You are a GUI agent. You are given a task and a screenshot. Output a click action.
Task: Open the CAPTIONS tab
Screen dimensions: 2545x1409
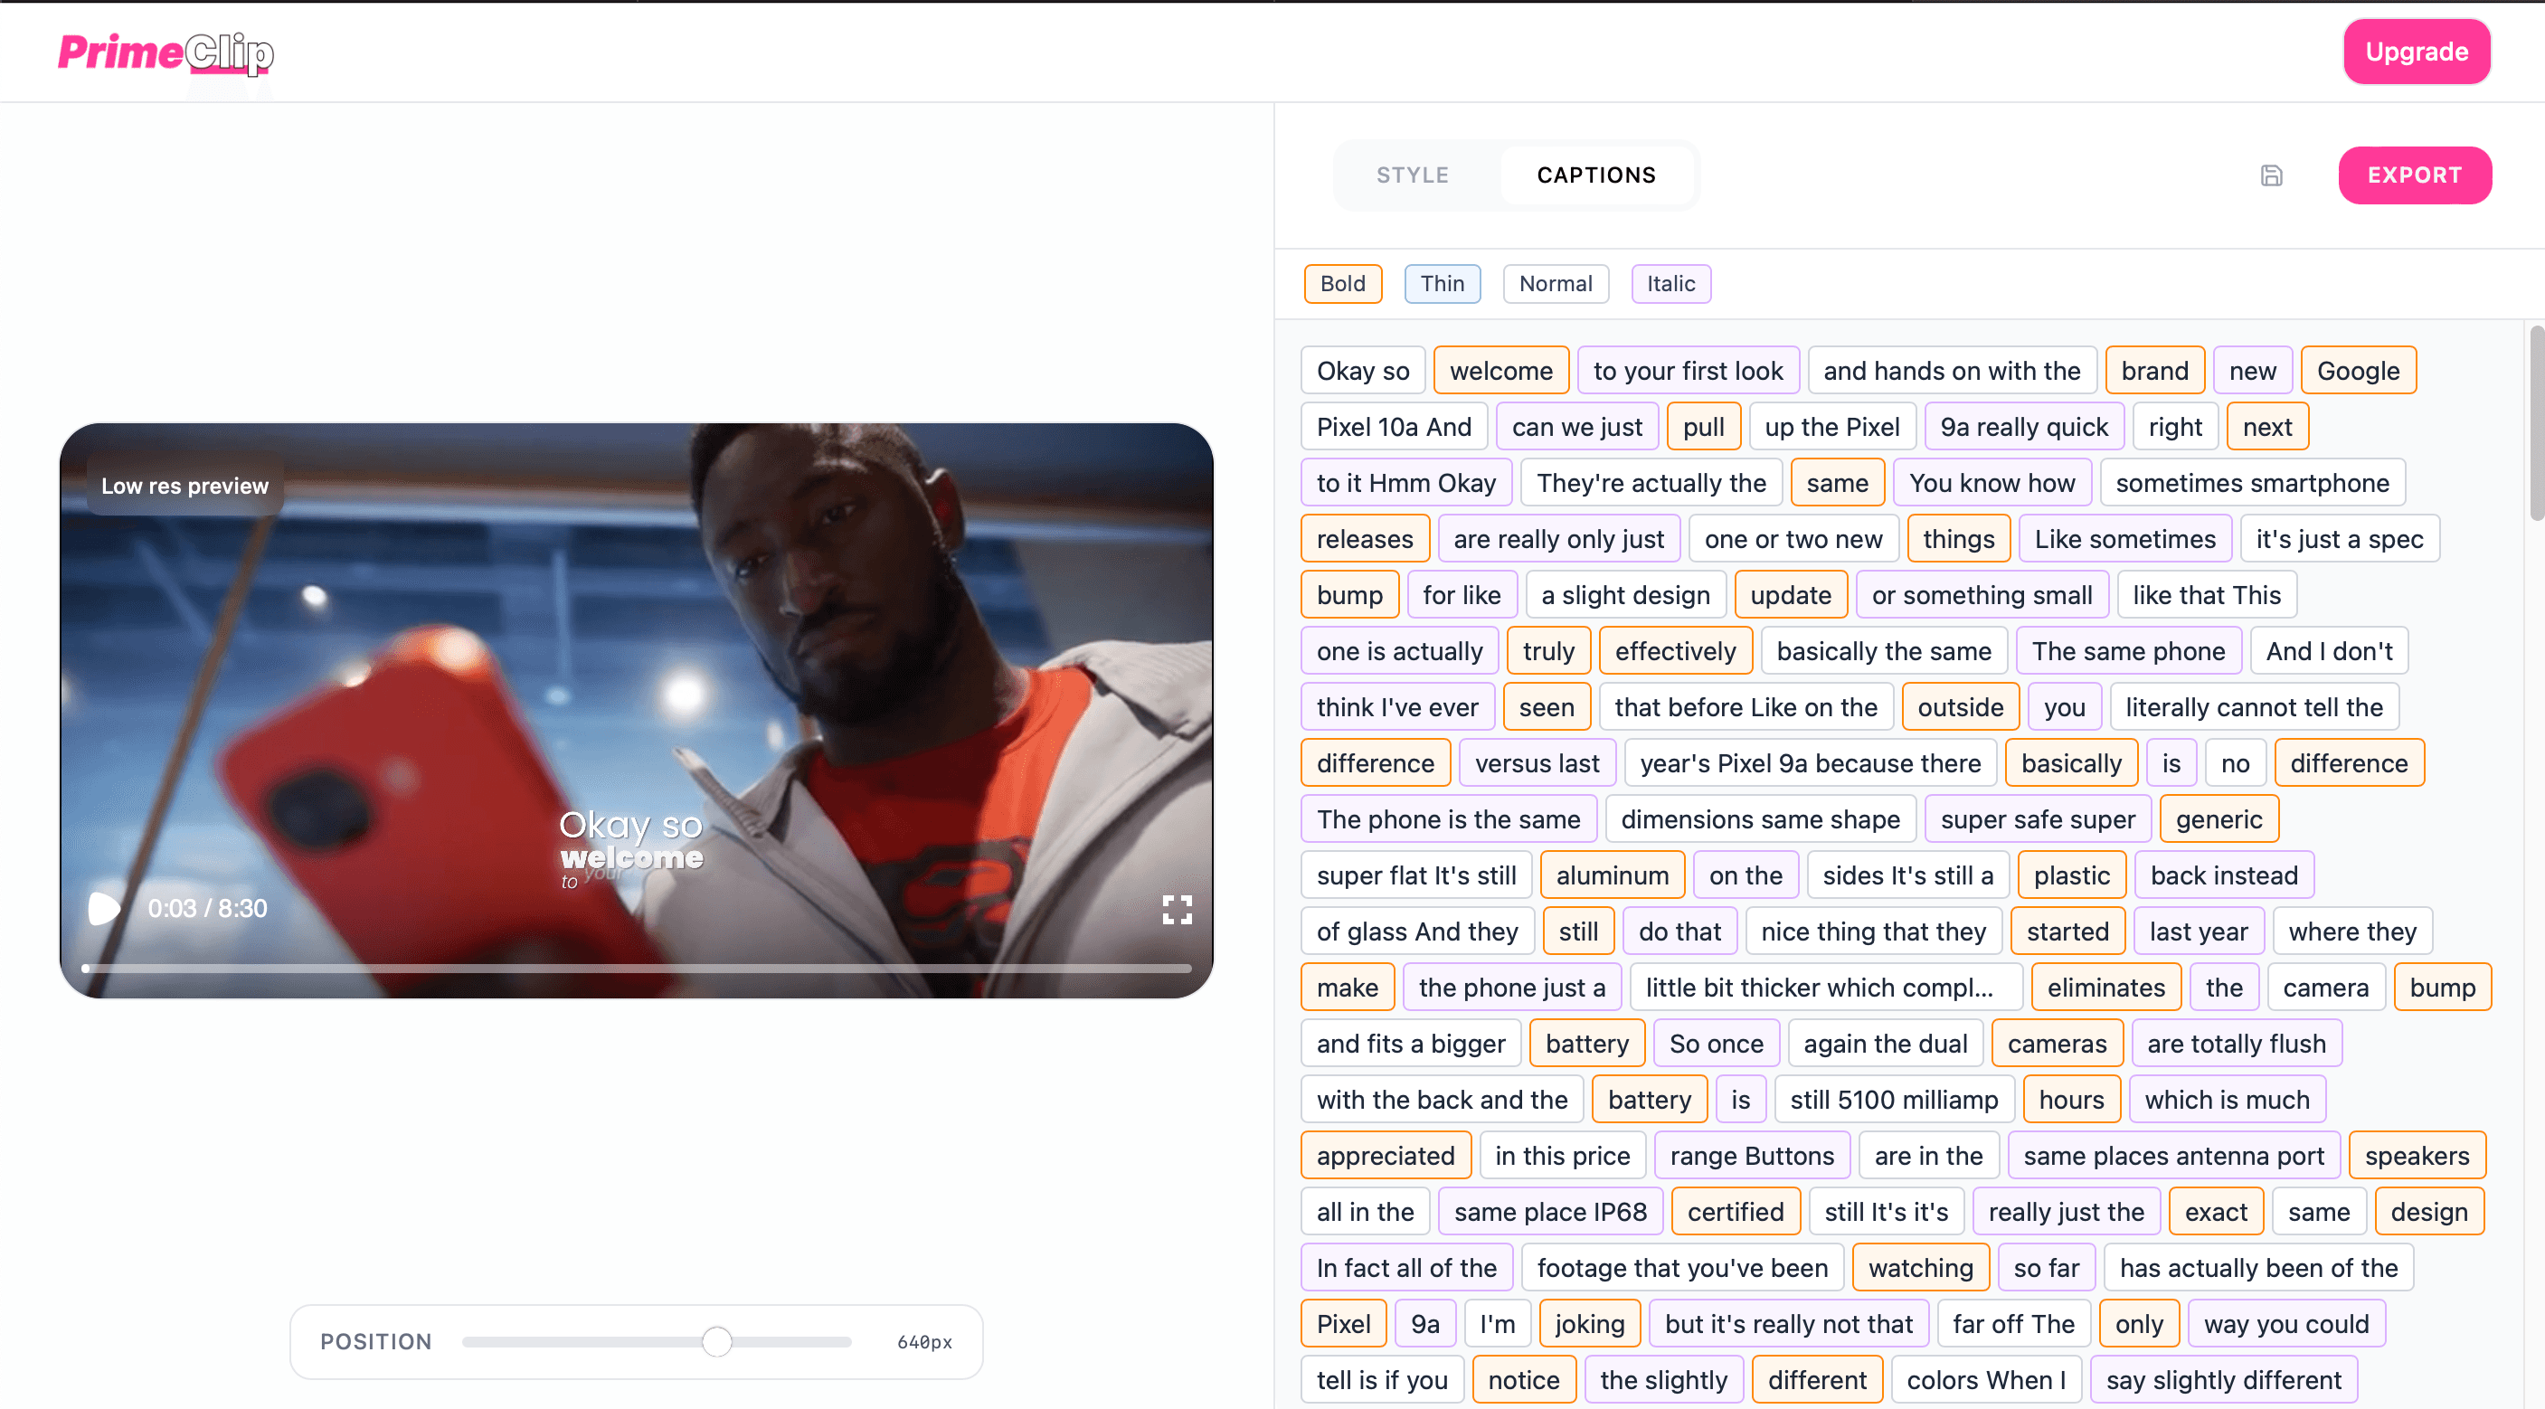click(1594, 175)
